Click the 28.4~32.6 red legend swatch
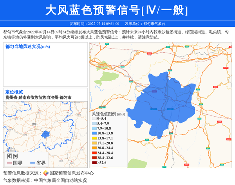The image size is (235, 185). pyautogui.click(x=94, y=158)
